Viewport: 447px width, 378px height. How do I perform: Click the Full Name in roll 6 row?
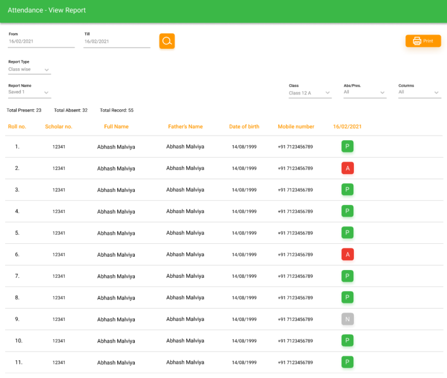tap(116, 255)
